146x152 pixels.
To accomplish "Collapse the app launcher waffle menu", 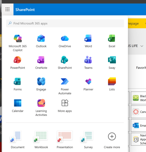I will [x=8, y=9].
